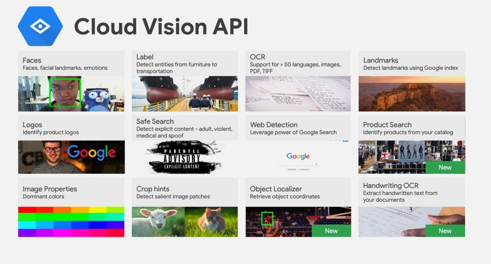Click the green box in Object Localizer
491x264 pixels.
pos(267,219)
